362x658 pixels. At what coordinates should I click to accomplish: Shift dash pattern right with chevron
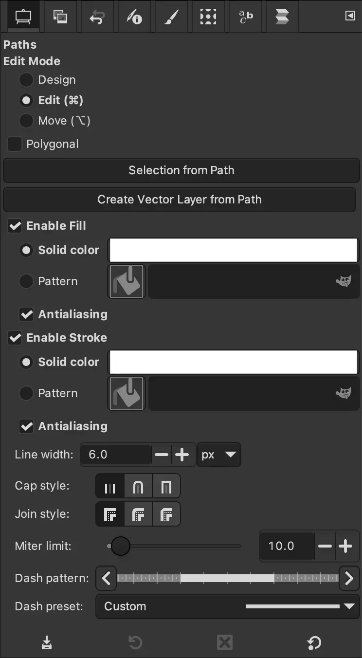tap(349, 578)
